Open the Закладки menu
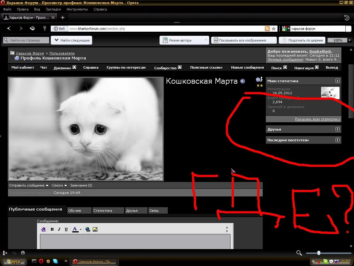The height and width of the screenshot is (266, 354). point(53,9)
